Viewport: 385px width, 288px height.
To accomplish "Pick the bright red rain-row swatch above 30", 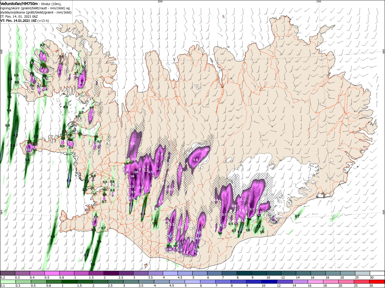I will click(x=377, y=282).
